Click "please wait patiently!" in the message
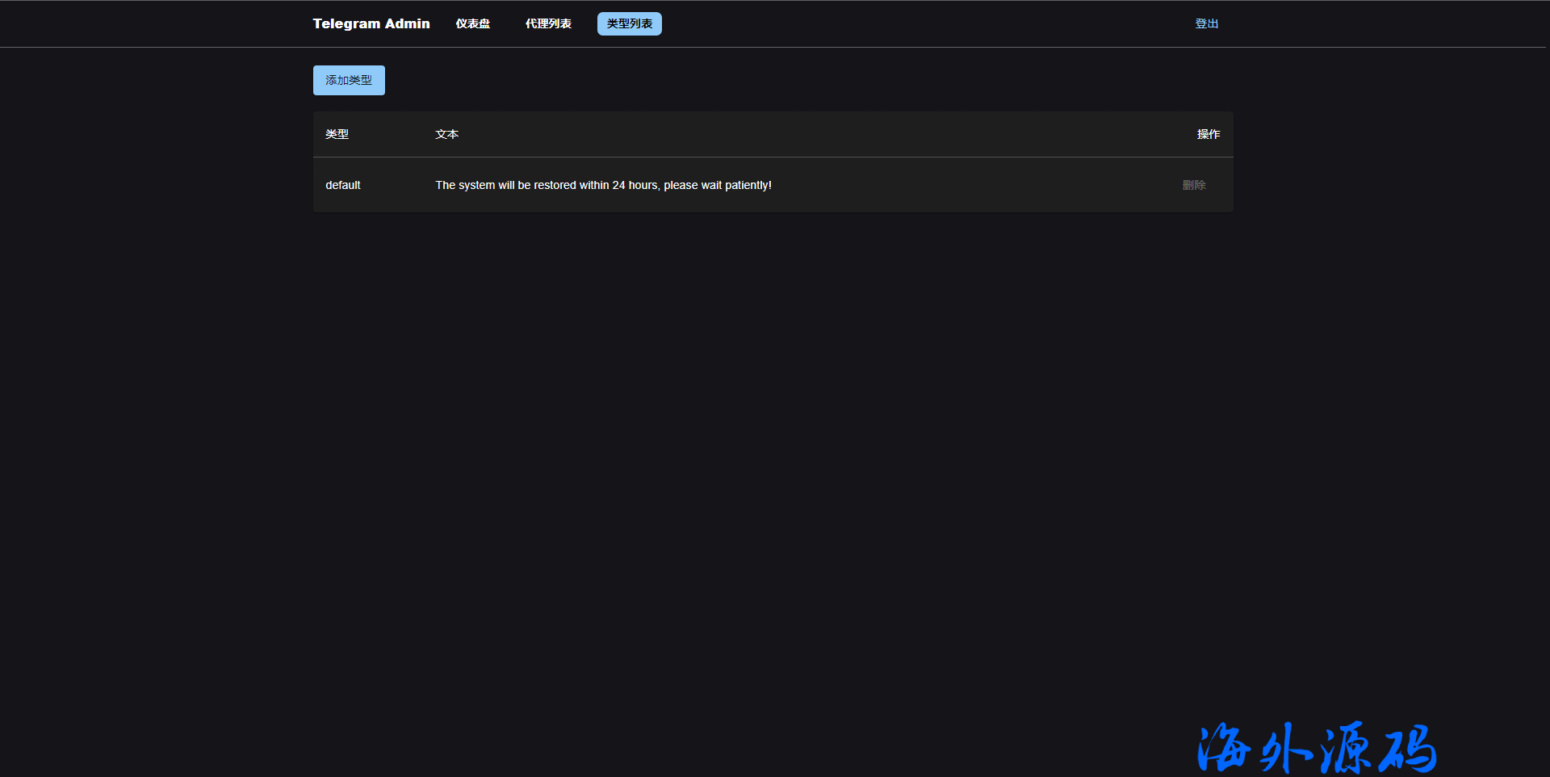 pos(718,185)
